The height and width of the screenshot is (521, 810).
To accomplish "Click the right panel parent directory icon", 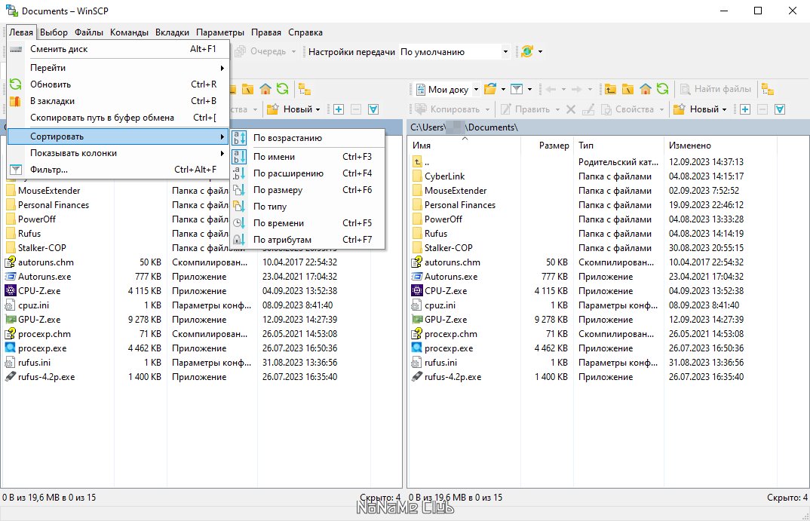I will tap(611, 89).
